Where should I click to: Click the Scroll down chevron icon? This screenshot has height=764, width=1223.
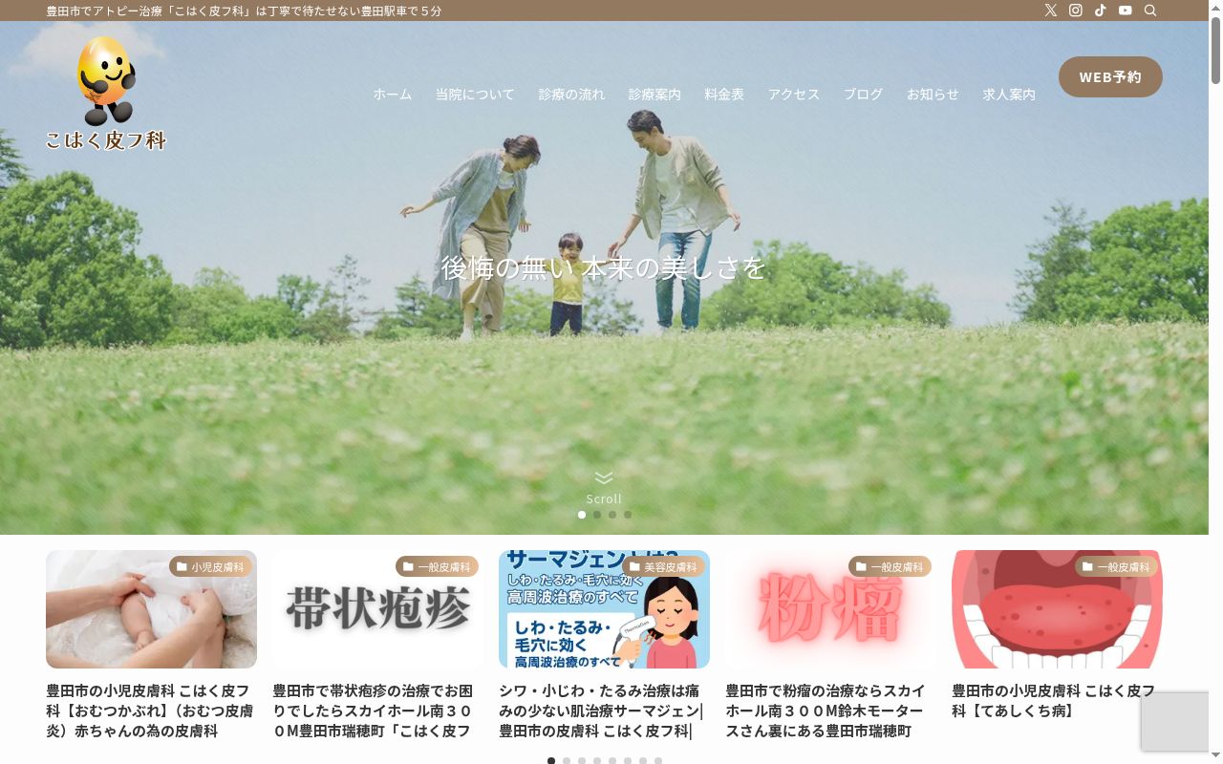pyautogui.click(x=604, y=477)
